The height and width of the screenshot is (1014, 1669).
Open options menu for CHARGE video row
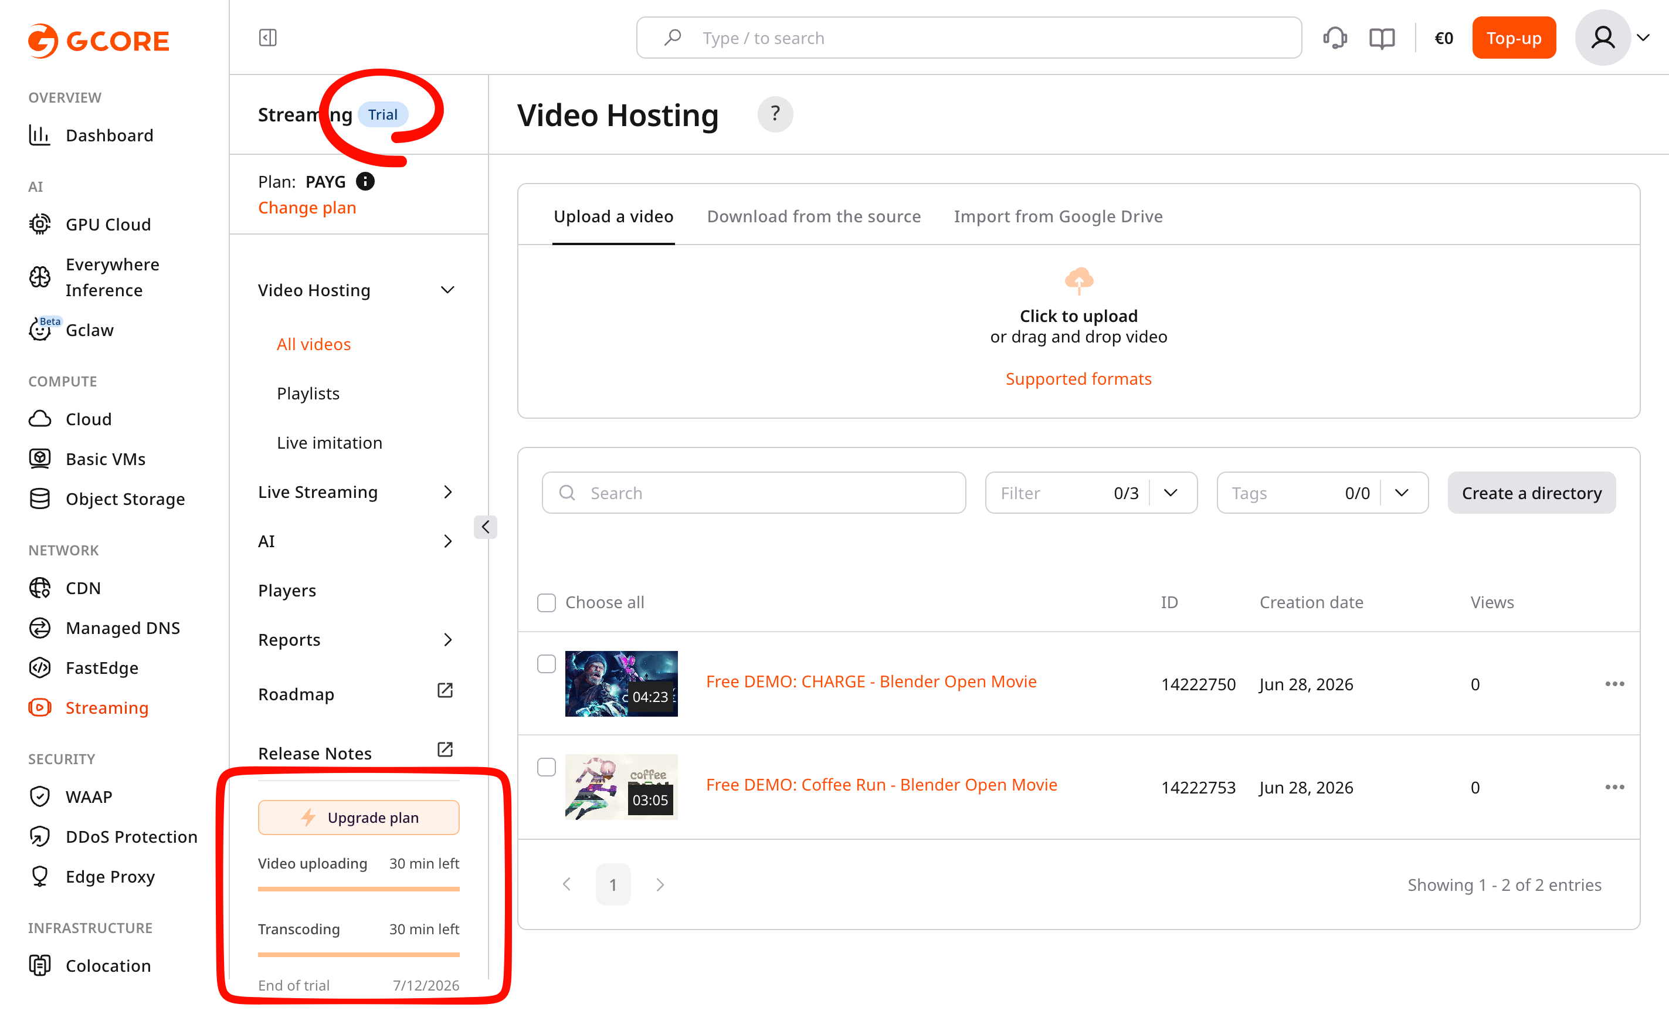1615,684
